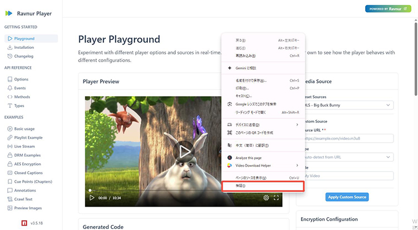Click the Basic usage play-circle icon
This screenshot has height=230, width=418.
[x=10, y=129]
